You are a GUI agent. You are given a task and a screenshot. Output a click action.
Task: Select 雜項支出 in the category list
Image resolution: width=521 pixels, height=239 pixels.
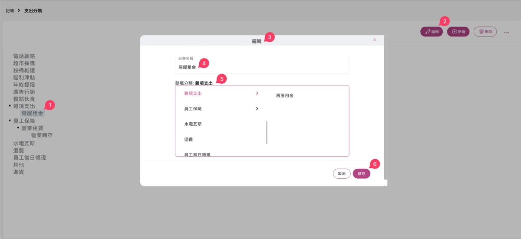coord(193,93)
